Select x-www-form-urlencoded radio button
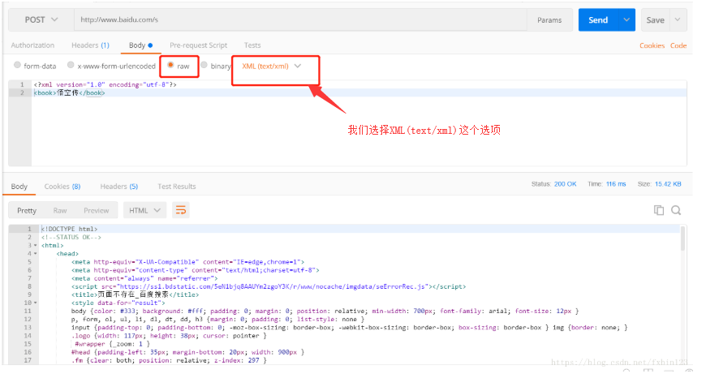The height and width of the screenshot is (378, 706). [x=71, y=65]
